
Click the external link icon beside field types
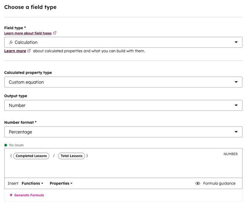click(x=55, y=33)
